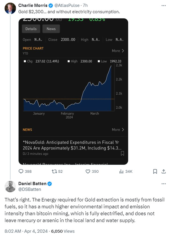The height and width of the screenshot is (237, 171).
Task: Visit the @AtlasPulse handle
Action: [x=67, y=5]
